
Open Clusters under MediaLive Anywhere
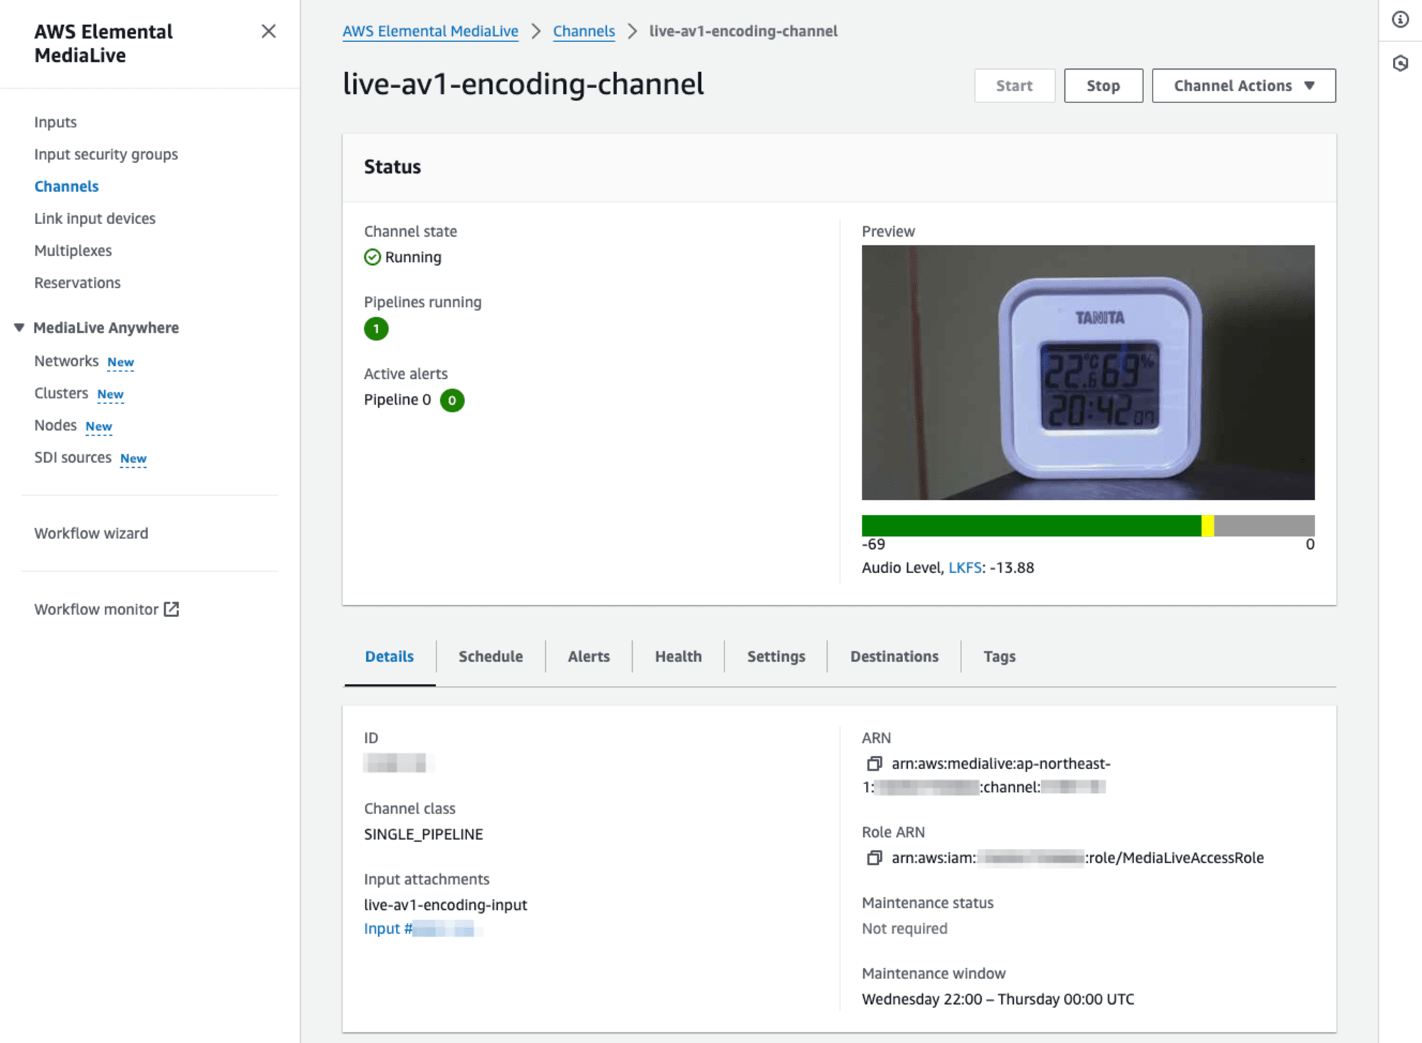click(x=61, y=393)
